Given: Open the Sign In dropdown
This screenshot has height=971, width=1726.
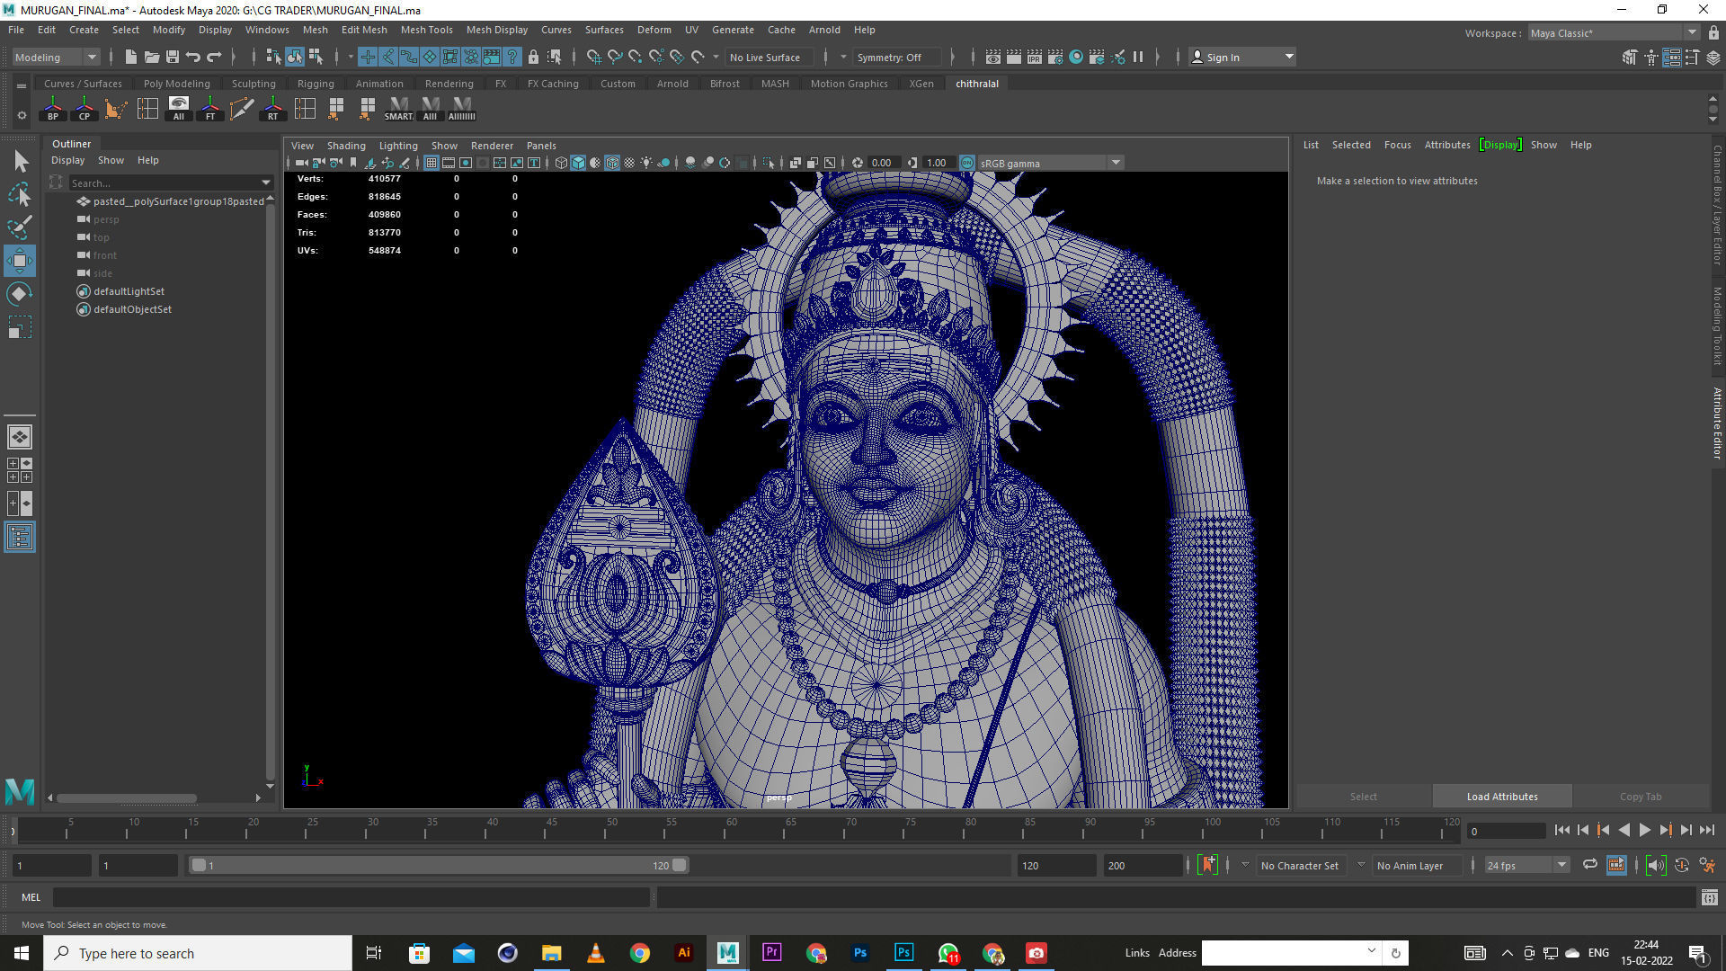Looking at the screenshot, I should (1242, 57).
